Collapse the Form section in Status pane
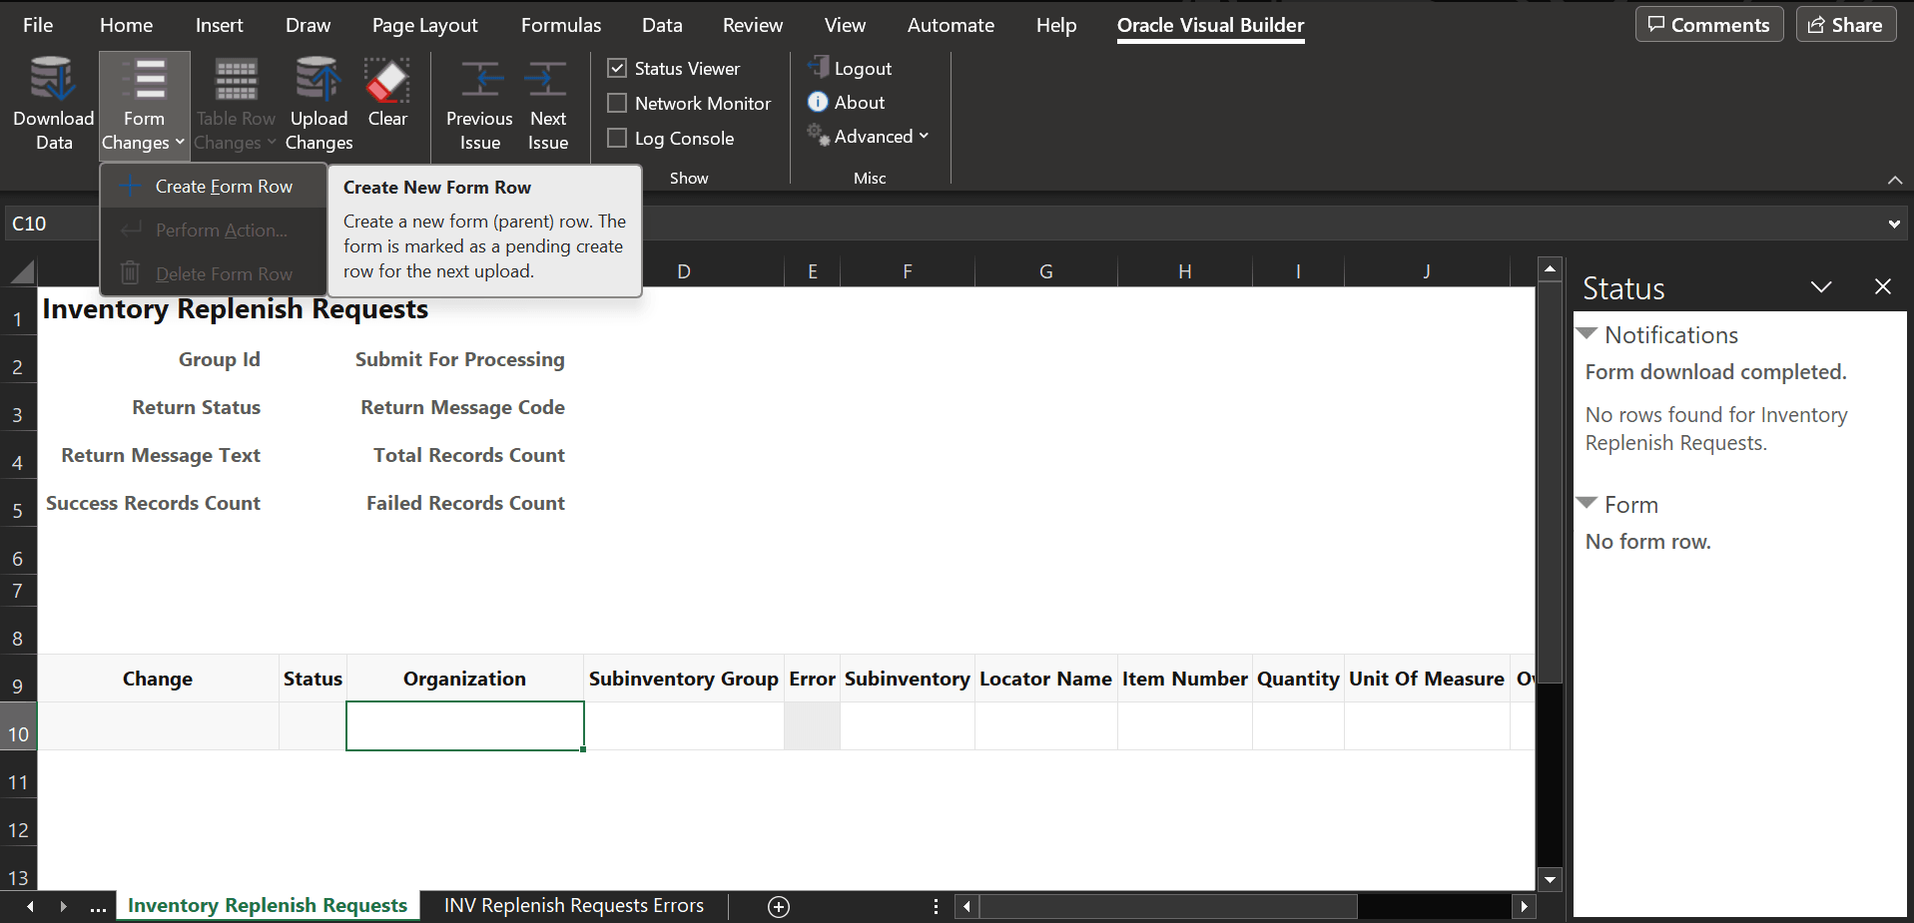 pyautogui.click(x=1587, y=504)
